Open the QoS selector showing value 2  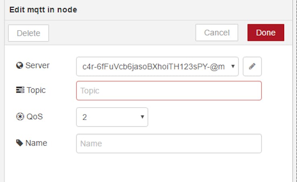[x=112, y=117]
